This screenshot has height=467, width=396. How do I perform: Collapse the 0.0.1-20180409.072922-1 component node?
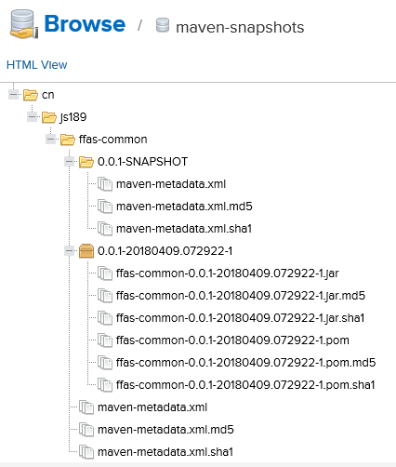click(69, 251)
